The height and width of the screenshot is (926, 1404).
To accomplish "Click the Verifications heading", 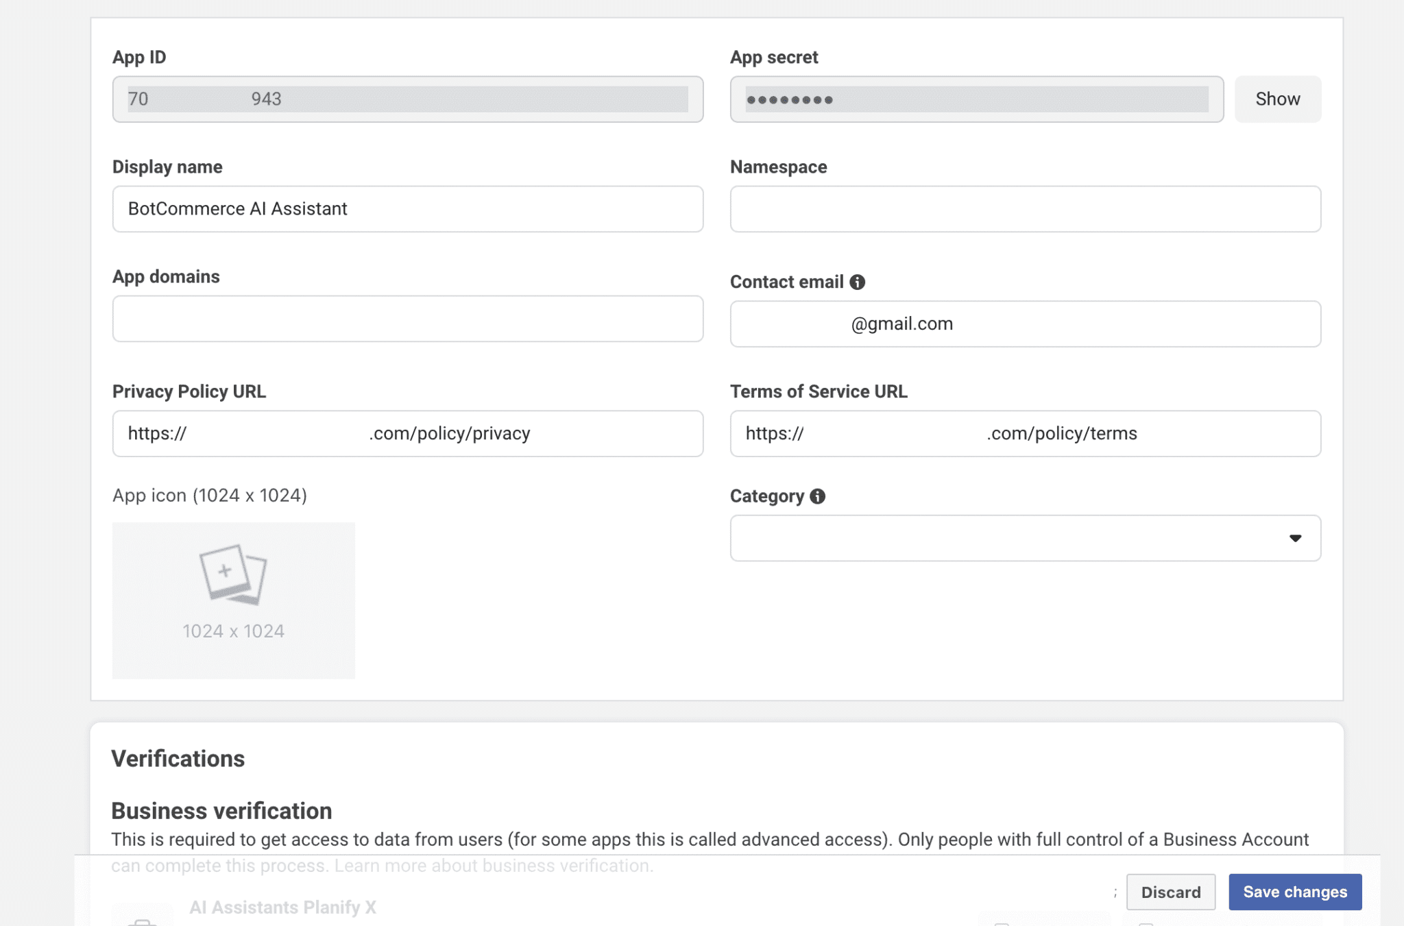I will coord(178,759).
